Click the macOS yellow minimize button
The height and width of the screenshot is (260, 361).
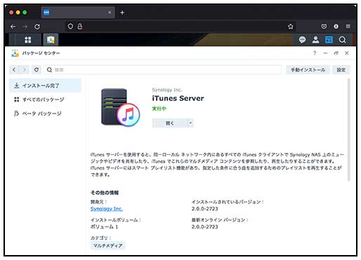18,13
